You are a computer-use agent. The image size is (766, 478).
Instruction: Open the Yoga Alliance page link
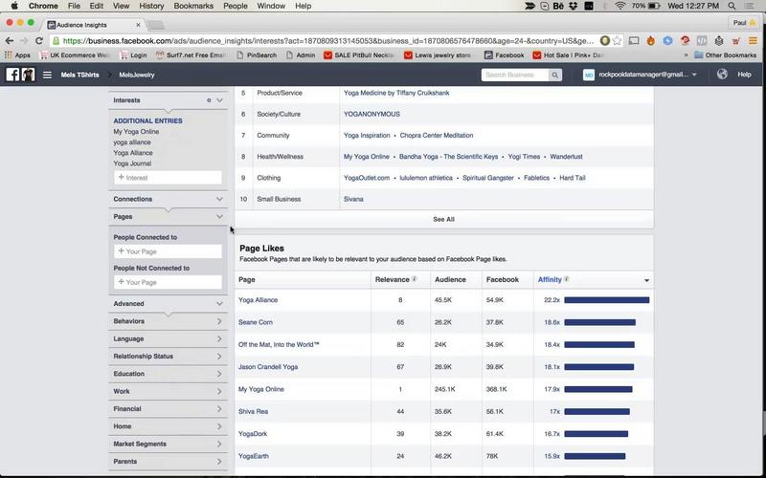click(258, 300)
